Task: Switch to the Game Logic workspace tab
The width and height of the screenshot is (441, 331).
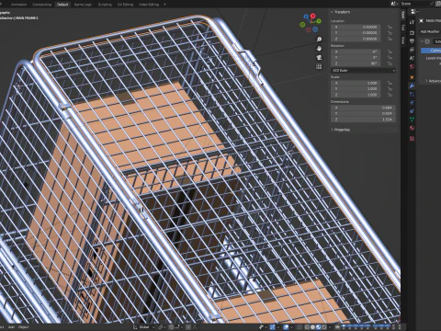Action: click(x=83, y=5)
